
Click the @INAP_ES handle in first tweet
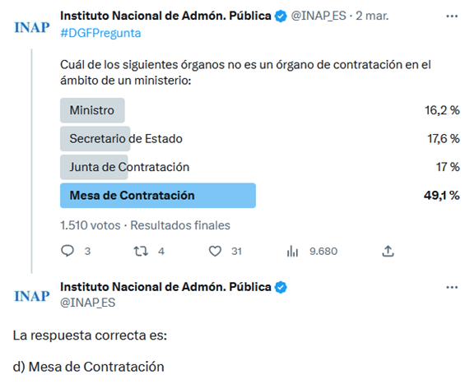tap(319, 16)
